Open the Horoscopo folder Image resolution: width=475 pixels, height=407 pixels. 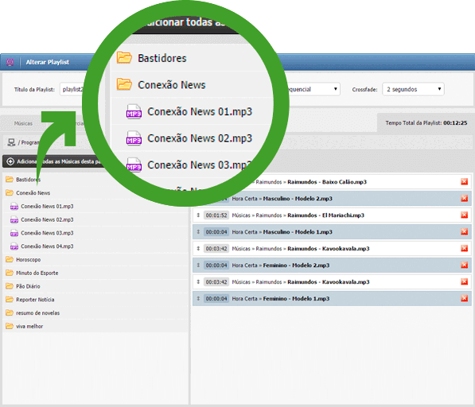[x=28, y=260]
